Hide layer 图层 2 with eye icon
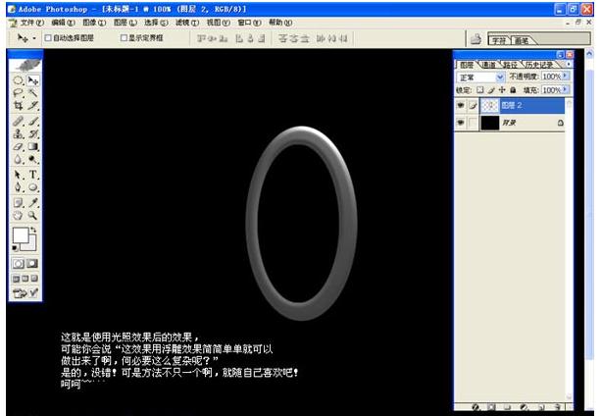Image resolution: width=601 pixels, height=416 pixels. tap(461, 105)
